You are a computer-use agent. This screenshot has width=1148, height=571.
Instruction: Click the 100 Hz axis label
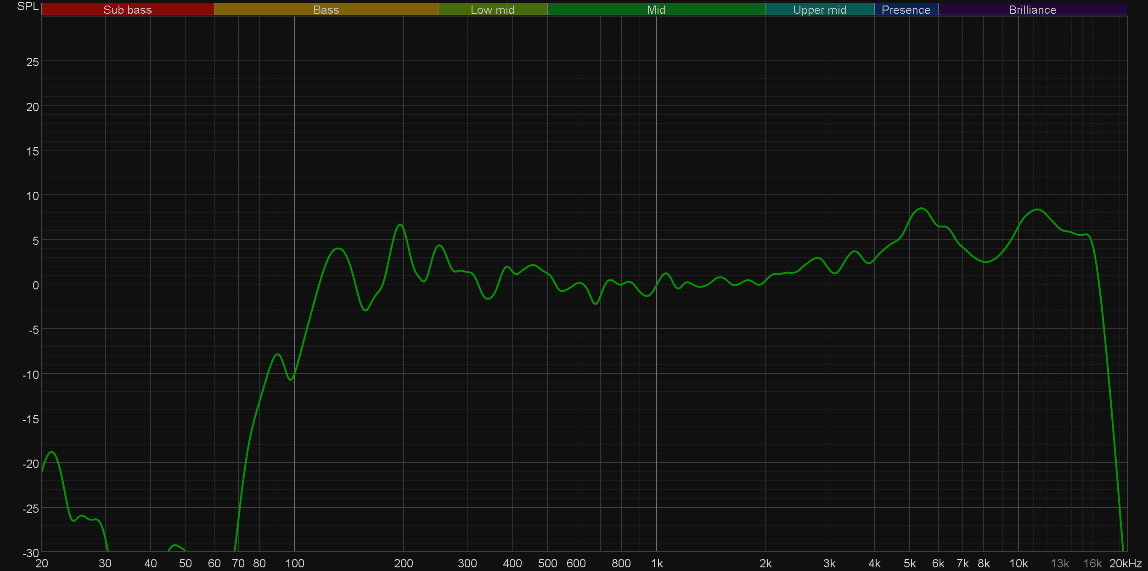[294, 563]
